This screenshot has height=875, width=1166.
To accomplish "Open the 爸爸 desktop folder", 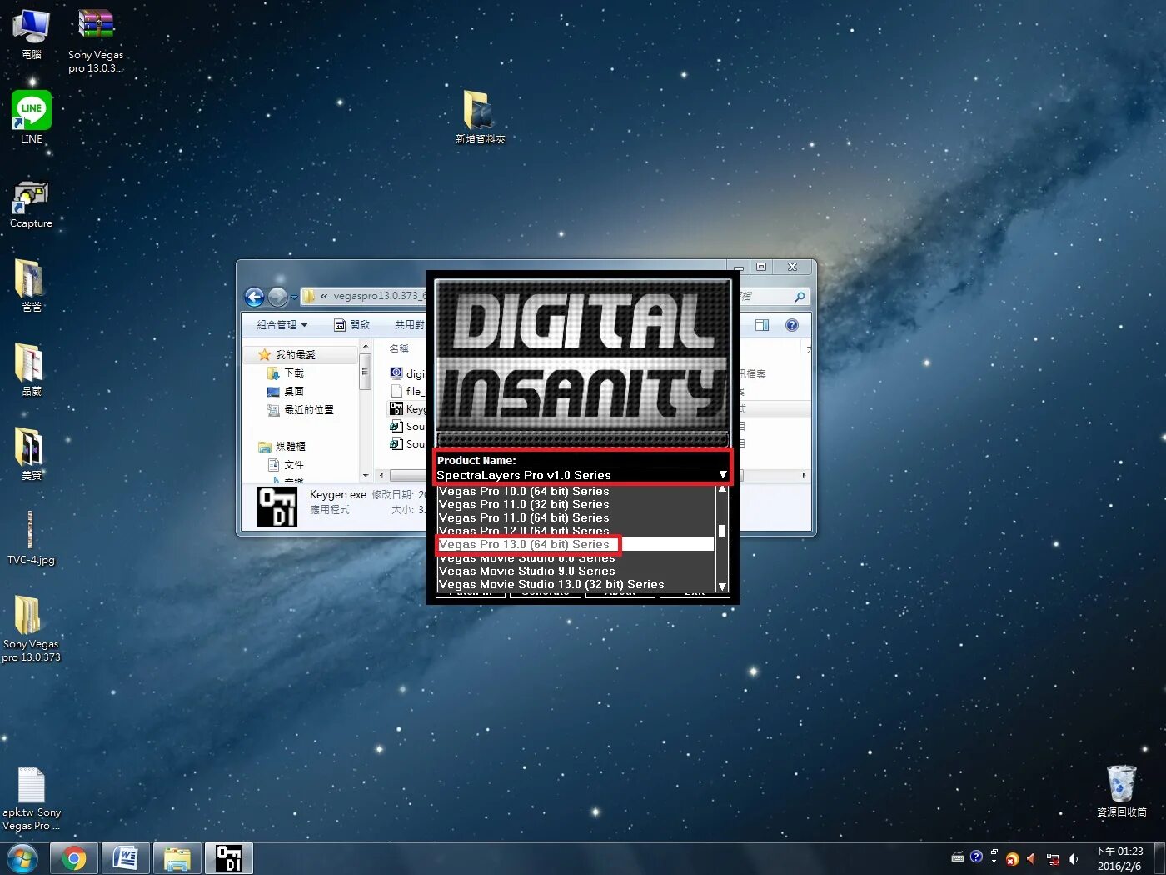I will 31,285.
